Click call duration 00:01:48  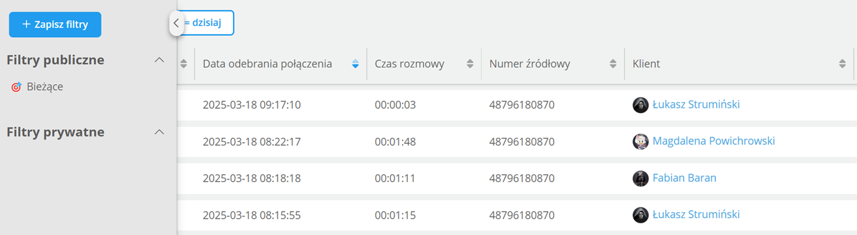tap(396, 141)
